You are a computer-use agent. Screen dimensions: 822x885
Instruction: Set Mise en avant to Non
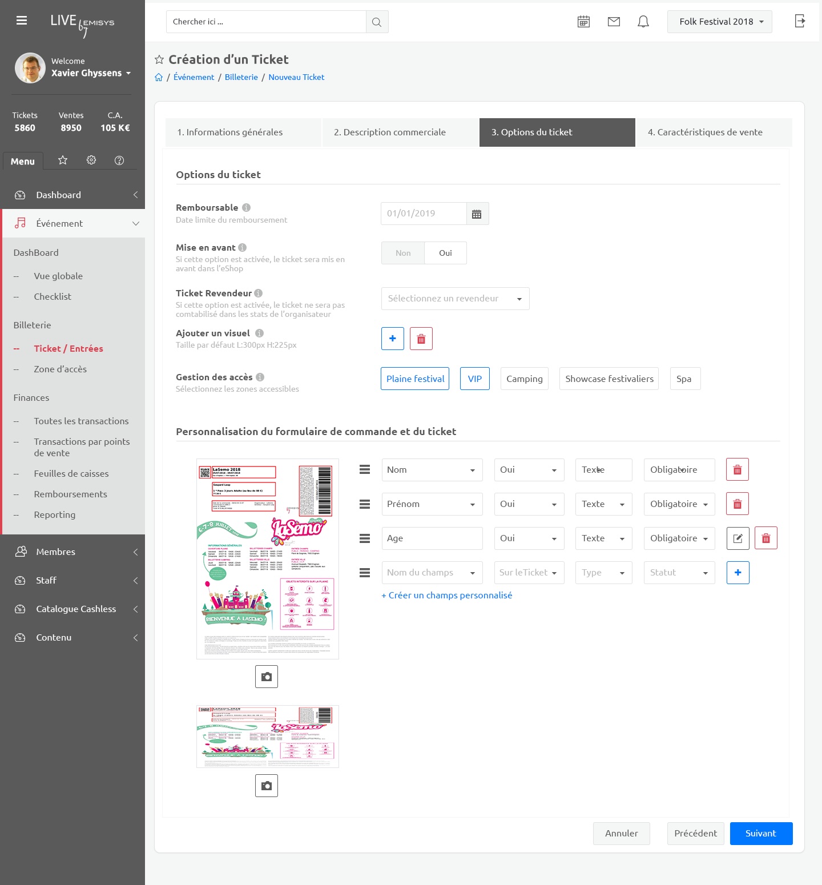tap(403, 253)
